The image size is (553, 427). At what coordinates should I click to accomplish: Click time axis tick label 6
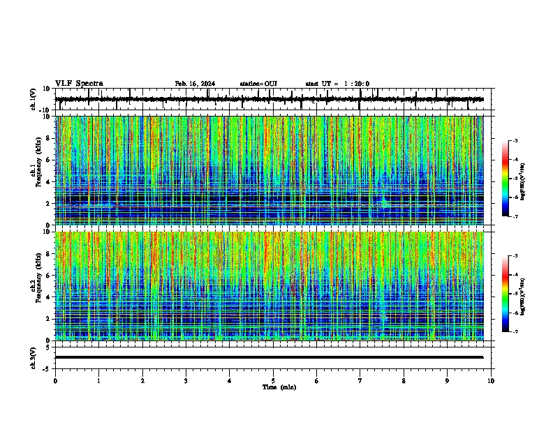click(x=317, y=381)
